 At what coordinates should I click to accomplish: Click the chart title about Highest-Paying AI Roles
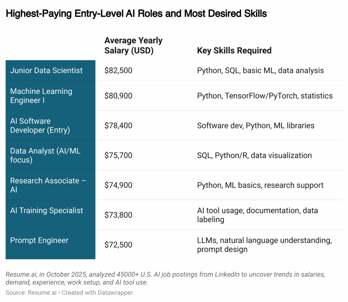[x=136, y=14]
